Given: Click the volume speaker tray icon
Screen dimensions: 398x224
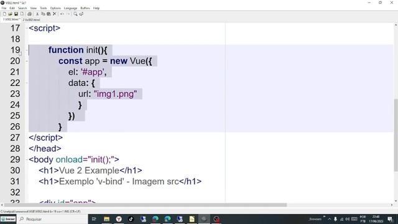Looking at the screenshot, I should (x=348, y=219).
